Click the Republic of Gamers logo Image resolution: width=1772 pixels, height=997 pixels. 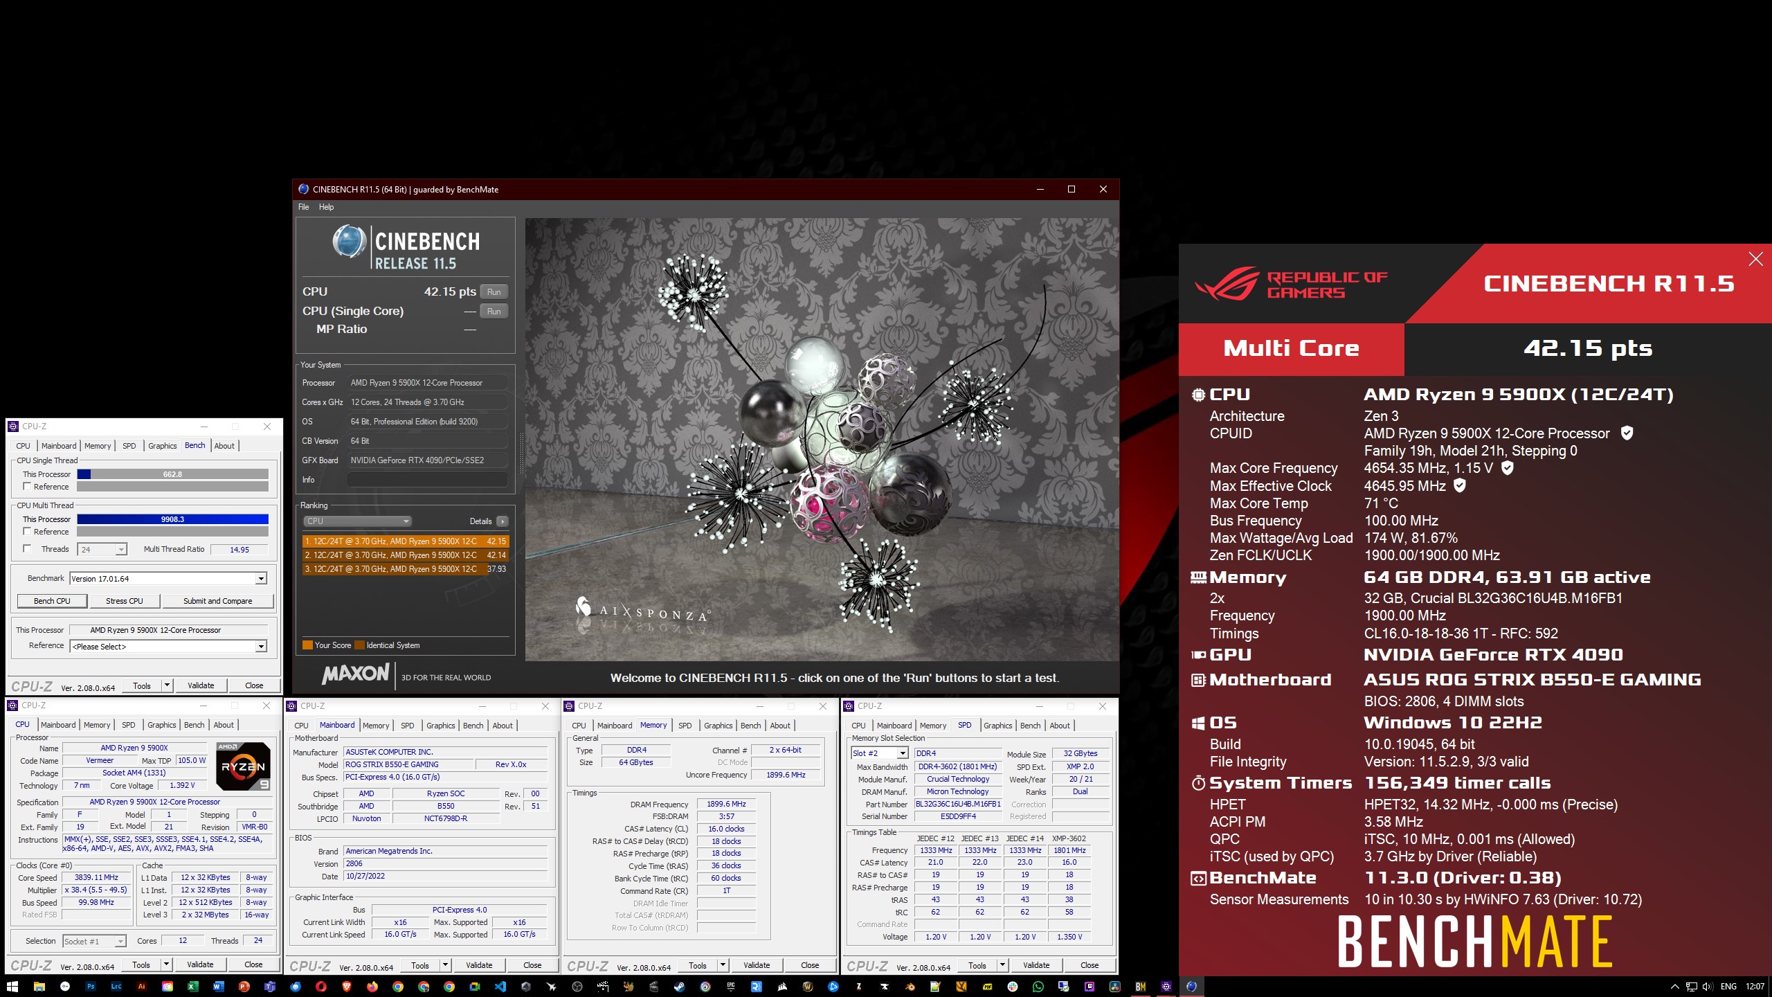[1291, 284]
